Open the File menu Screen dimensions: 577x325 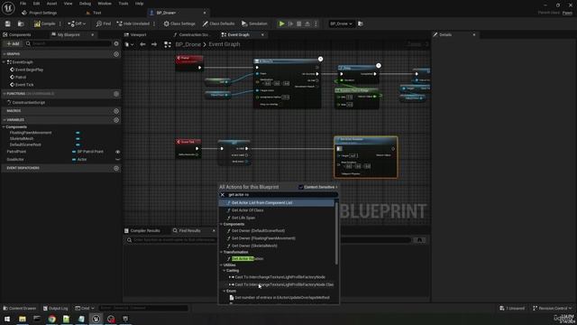coord(23,4)
